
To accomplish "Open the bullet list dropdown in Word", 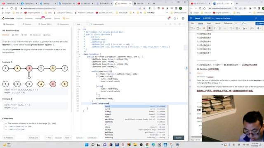I will (232, 28).
